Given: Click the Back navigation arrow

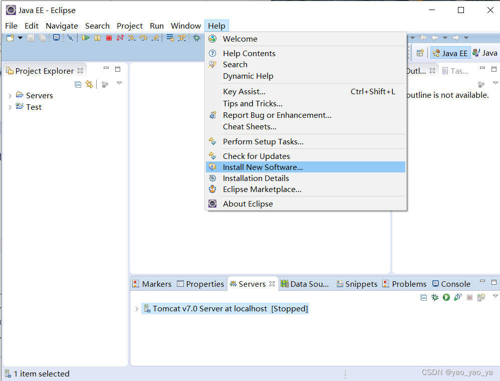Looking at the screenshot, I should (x=435, y=38).
